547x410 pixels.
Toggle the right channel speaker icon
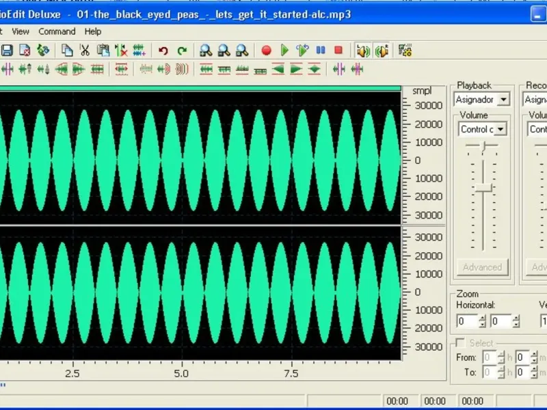click(x=382, y=50)
